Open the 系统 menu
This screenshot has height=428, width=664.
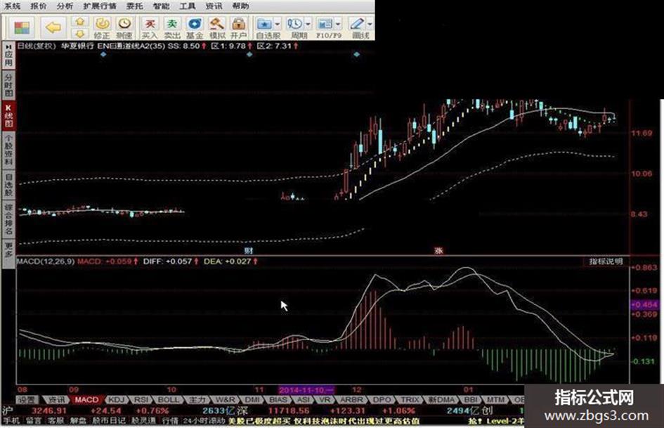(12, 6)
